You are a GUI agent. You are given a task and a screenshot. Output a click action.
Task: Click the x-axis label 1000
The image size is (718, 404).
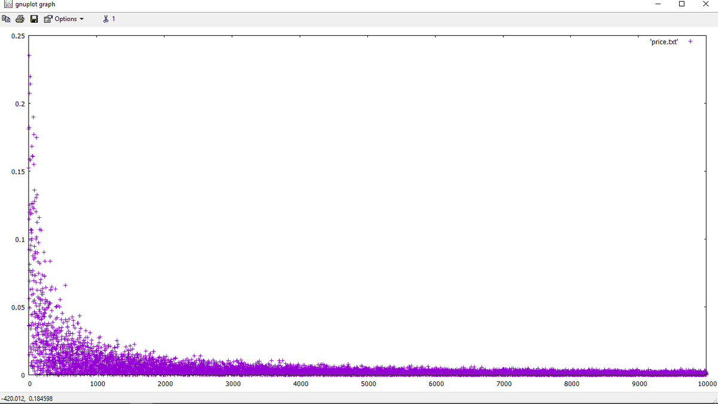point(97,384)
